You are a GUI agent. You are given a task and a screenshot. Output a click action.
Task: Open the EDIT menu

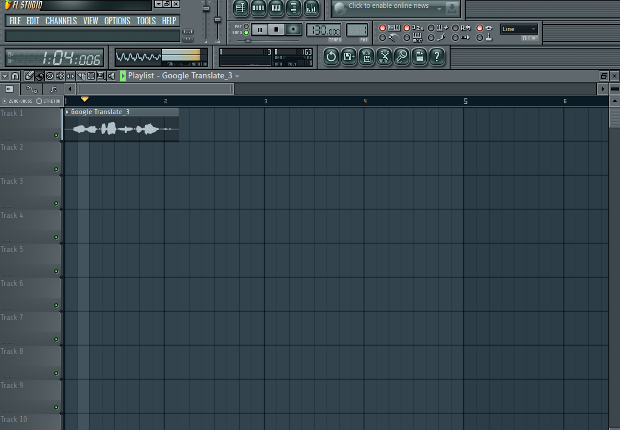pos(33,21)
